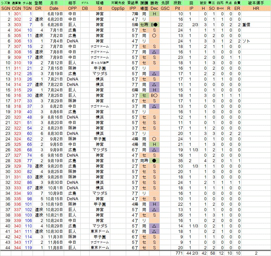Select the B+H column header

220,8
